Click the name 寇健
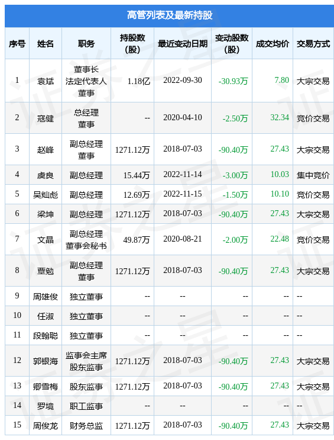334x440 pixels. tap(46, 118)
